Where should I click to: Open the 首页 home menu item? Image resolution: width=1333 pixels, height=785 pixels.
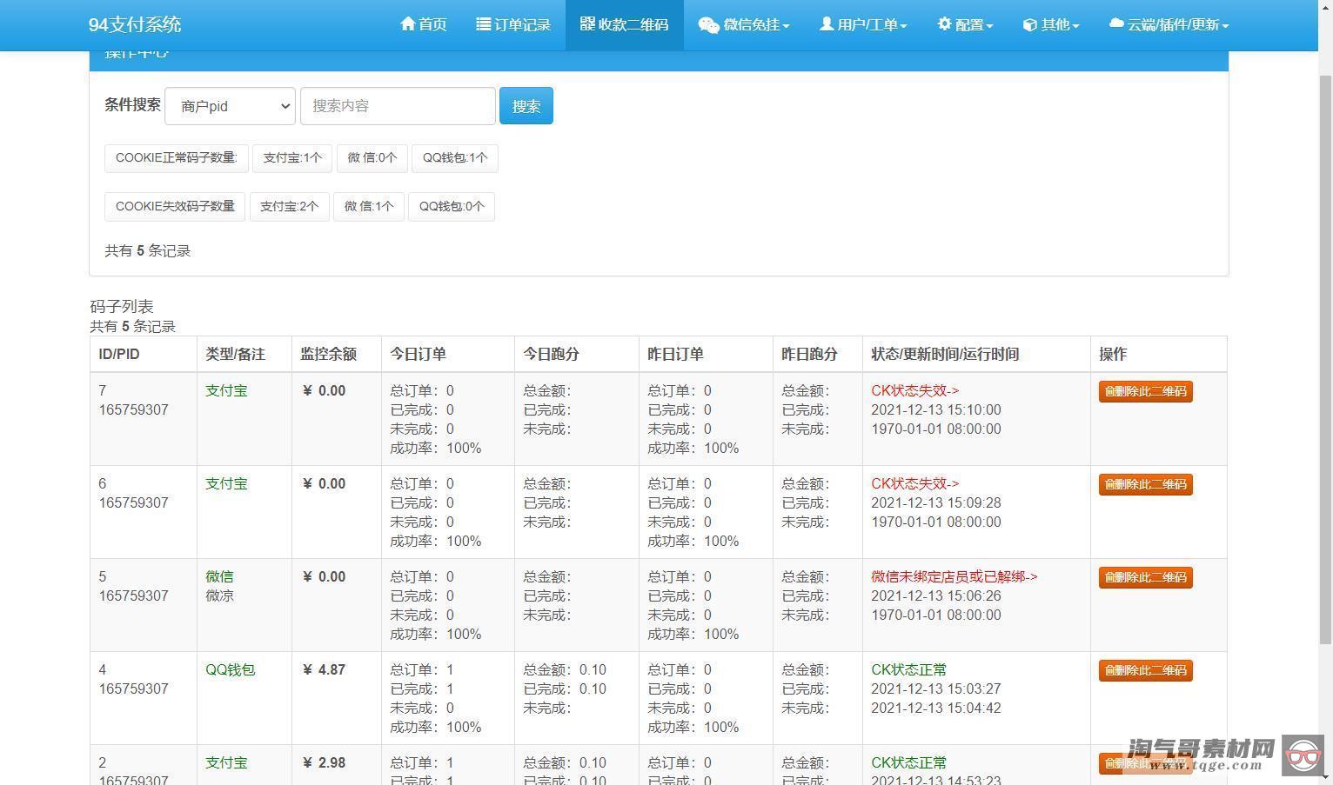[x=423, y=24]
